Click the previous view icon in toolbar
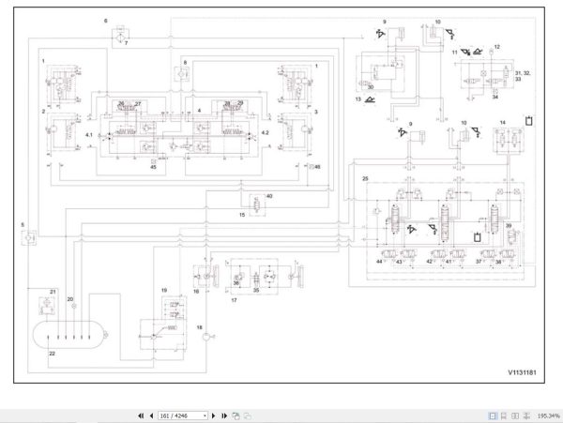This screenshot has height=423, width=563. click(x=236, y=415)
